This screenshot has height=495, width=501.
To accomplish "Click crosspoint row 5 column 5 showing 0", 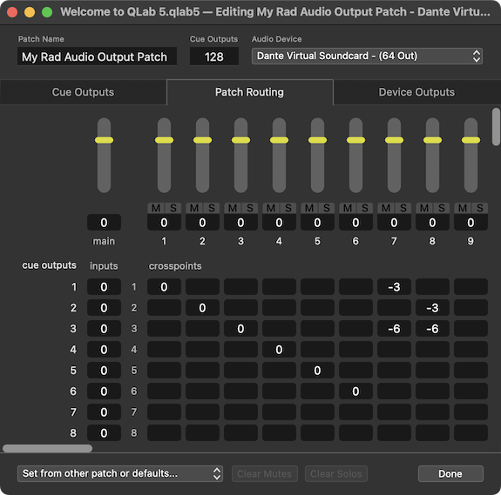I will [318, 371].
